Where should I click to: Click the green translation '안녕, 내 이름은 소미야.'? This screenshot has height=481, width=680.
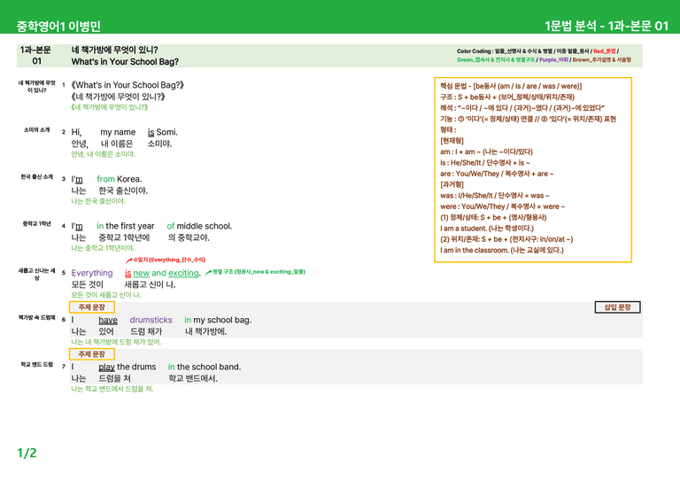tap(104, 154)
